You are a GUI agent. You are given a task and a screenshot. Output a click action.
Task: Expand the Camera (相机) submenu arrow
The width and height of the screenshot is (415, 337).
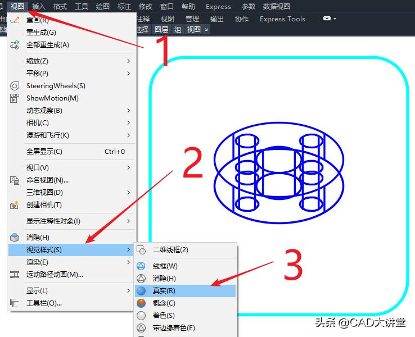click(129, 123)
